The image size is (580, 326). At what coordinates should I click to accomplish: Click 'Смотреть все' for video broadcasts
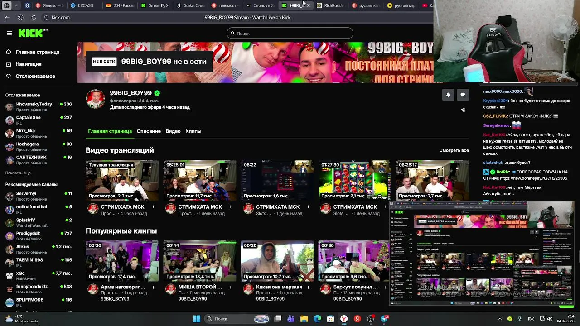(454, 150)
